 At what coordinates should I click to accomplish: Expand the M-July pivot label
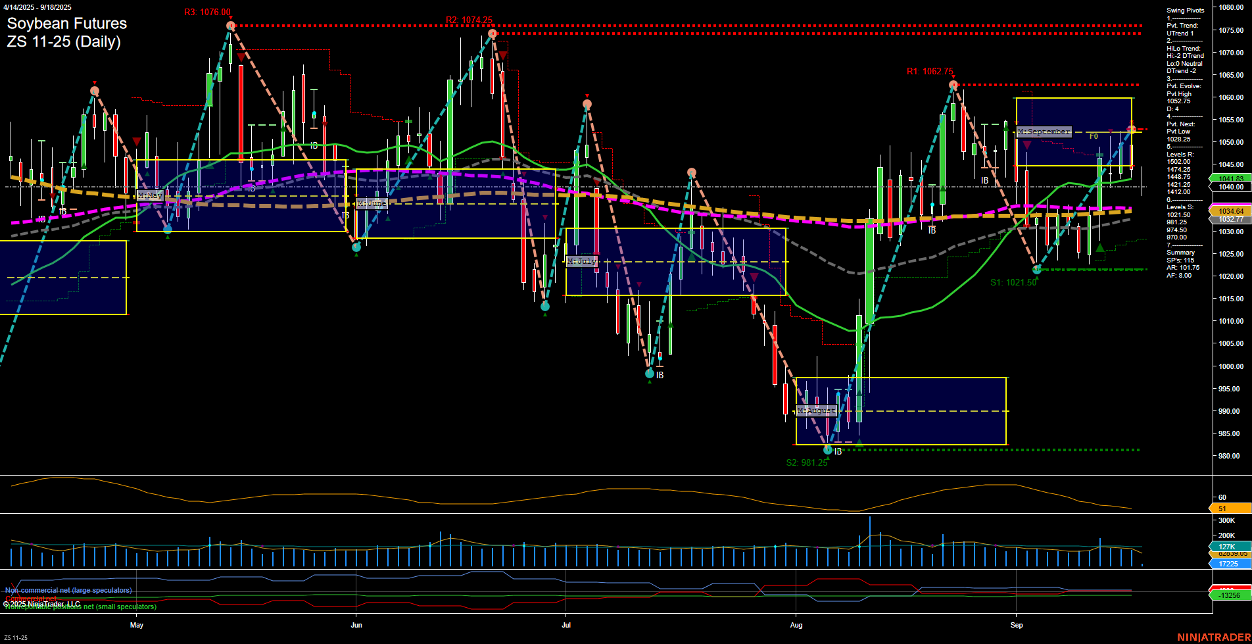tap(581, 260)
